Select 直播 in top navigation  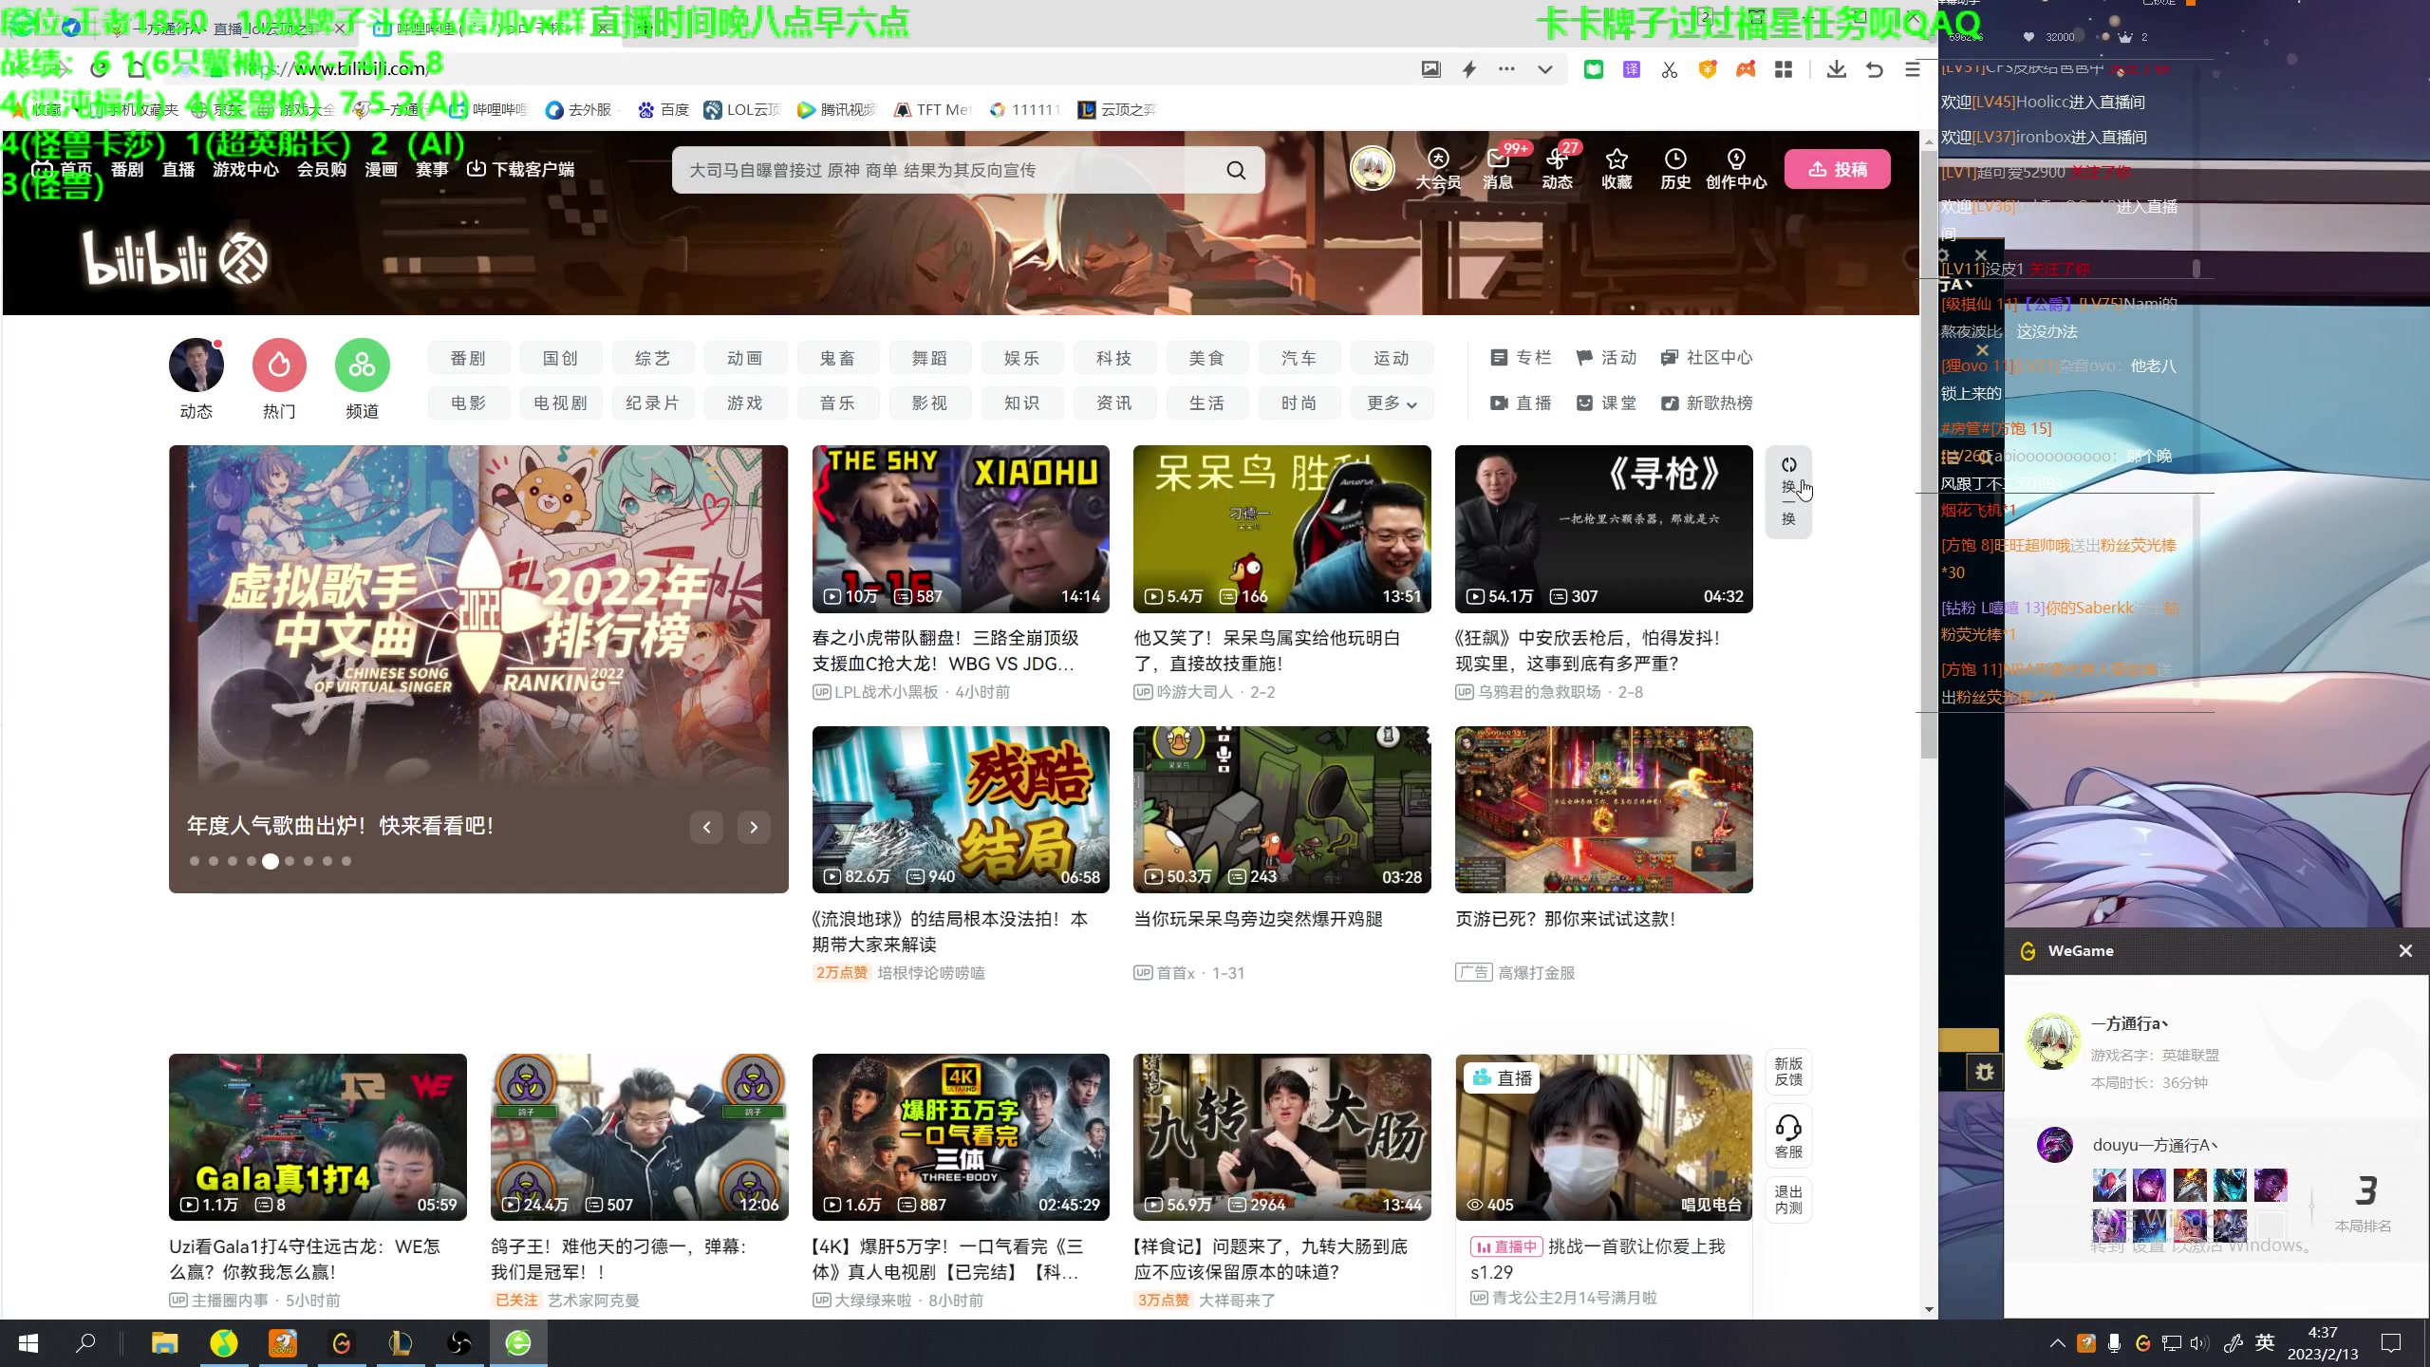(x=178, y=169)
